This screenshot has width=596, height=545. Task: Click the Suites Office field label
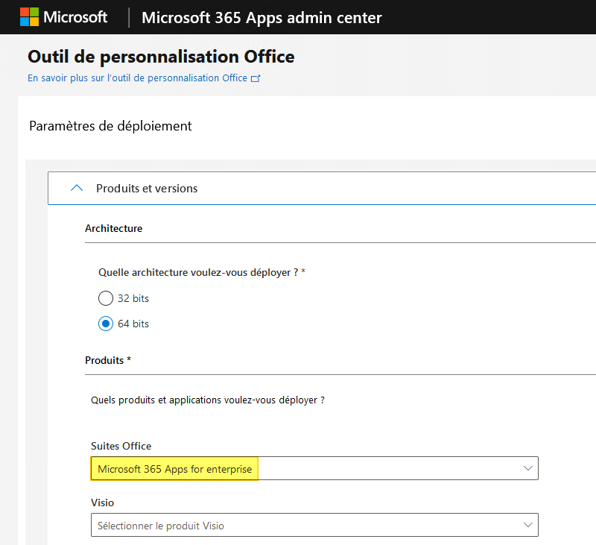pos(121,446)
